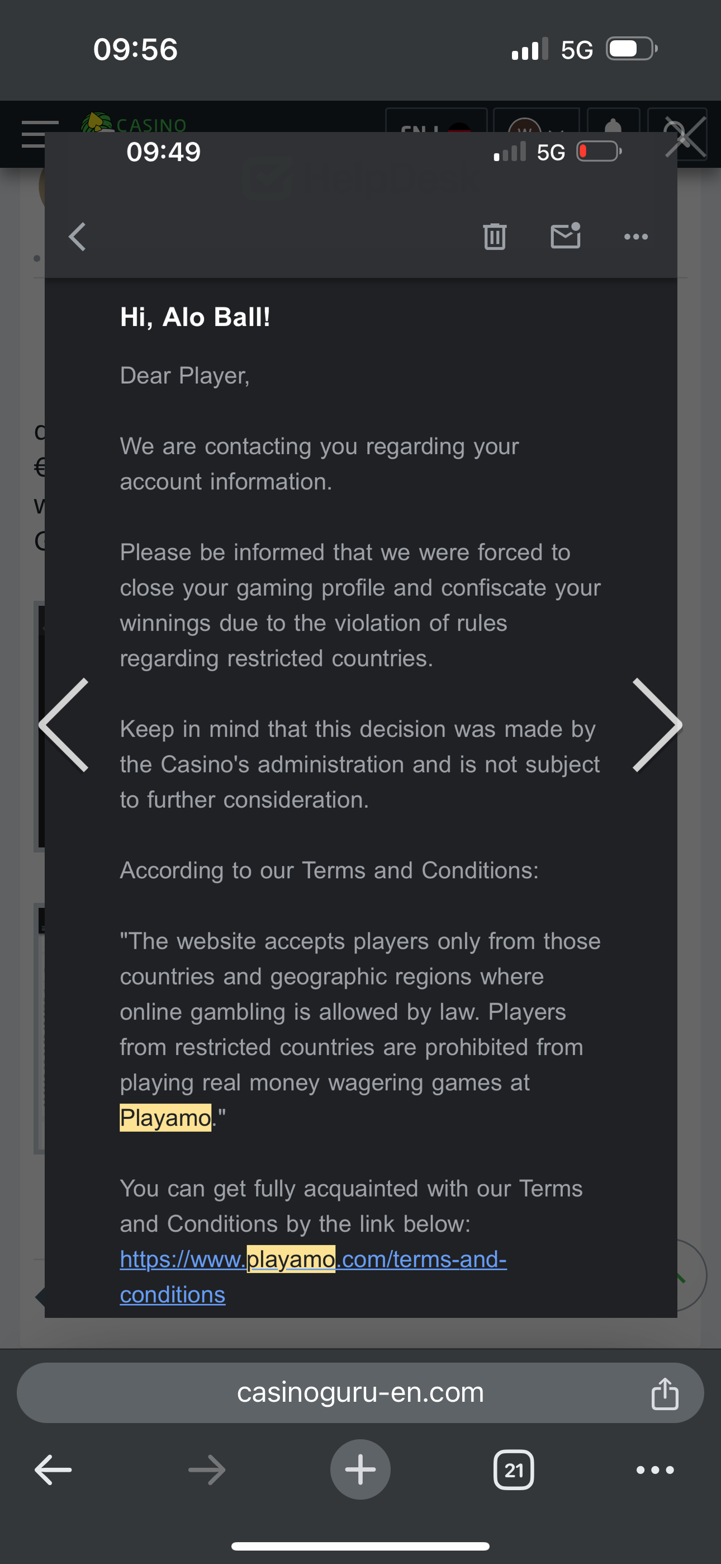The image size is (721, 1564).
Task: Tap the Casino Guru logo
Action: pyautogui.click(x=135, y=123)
